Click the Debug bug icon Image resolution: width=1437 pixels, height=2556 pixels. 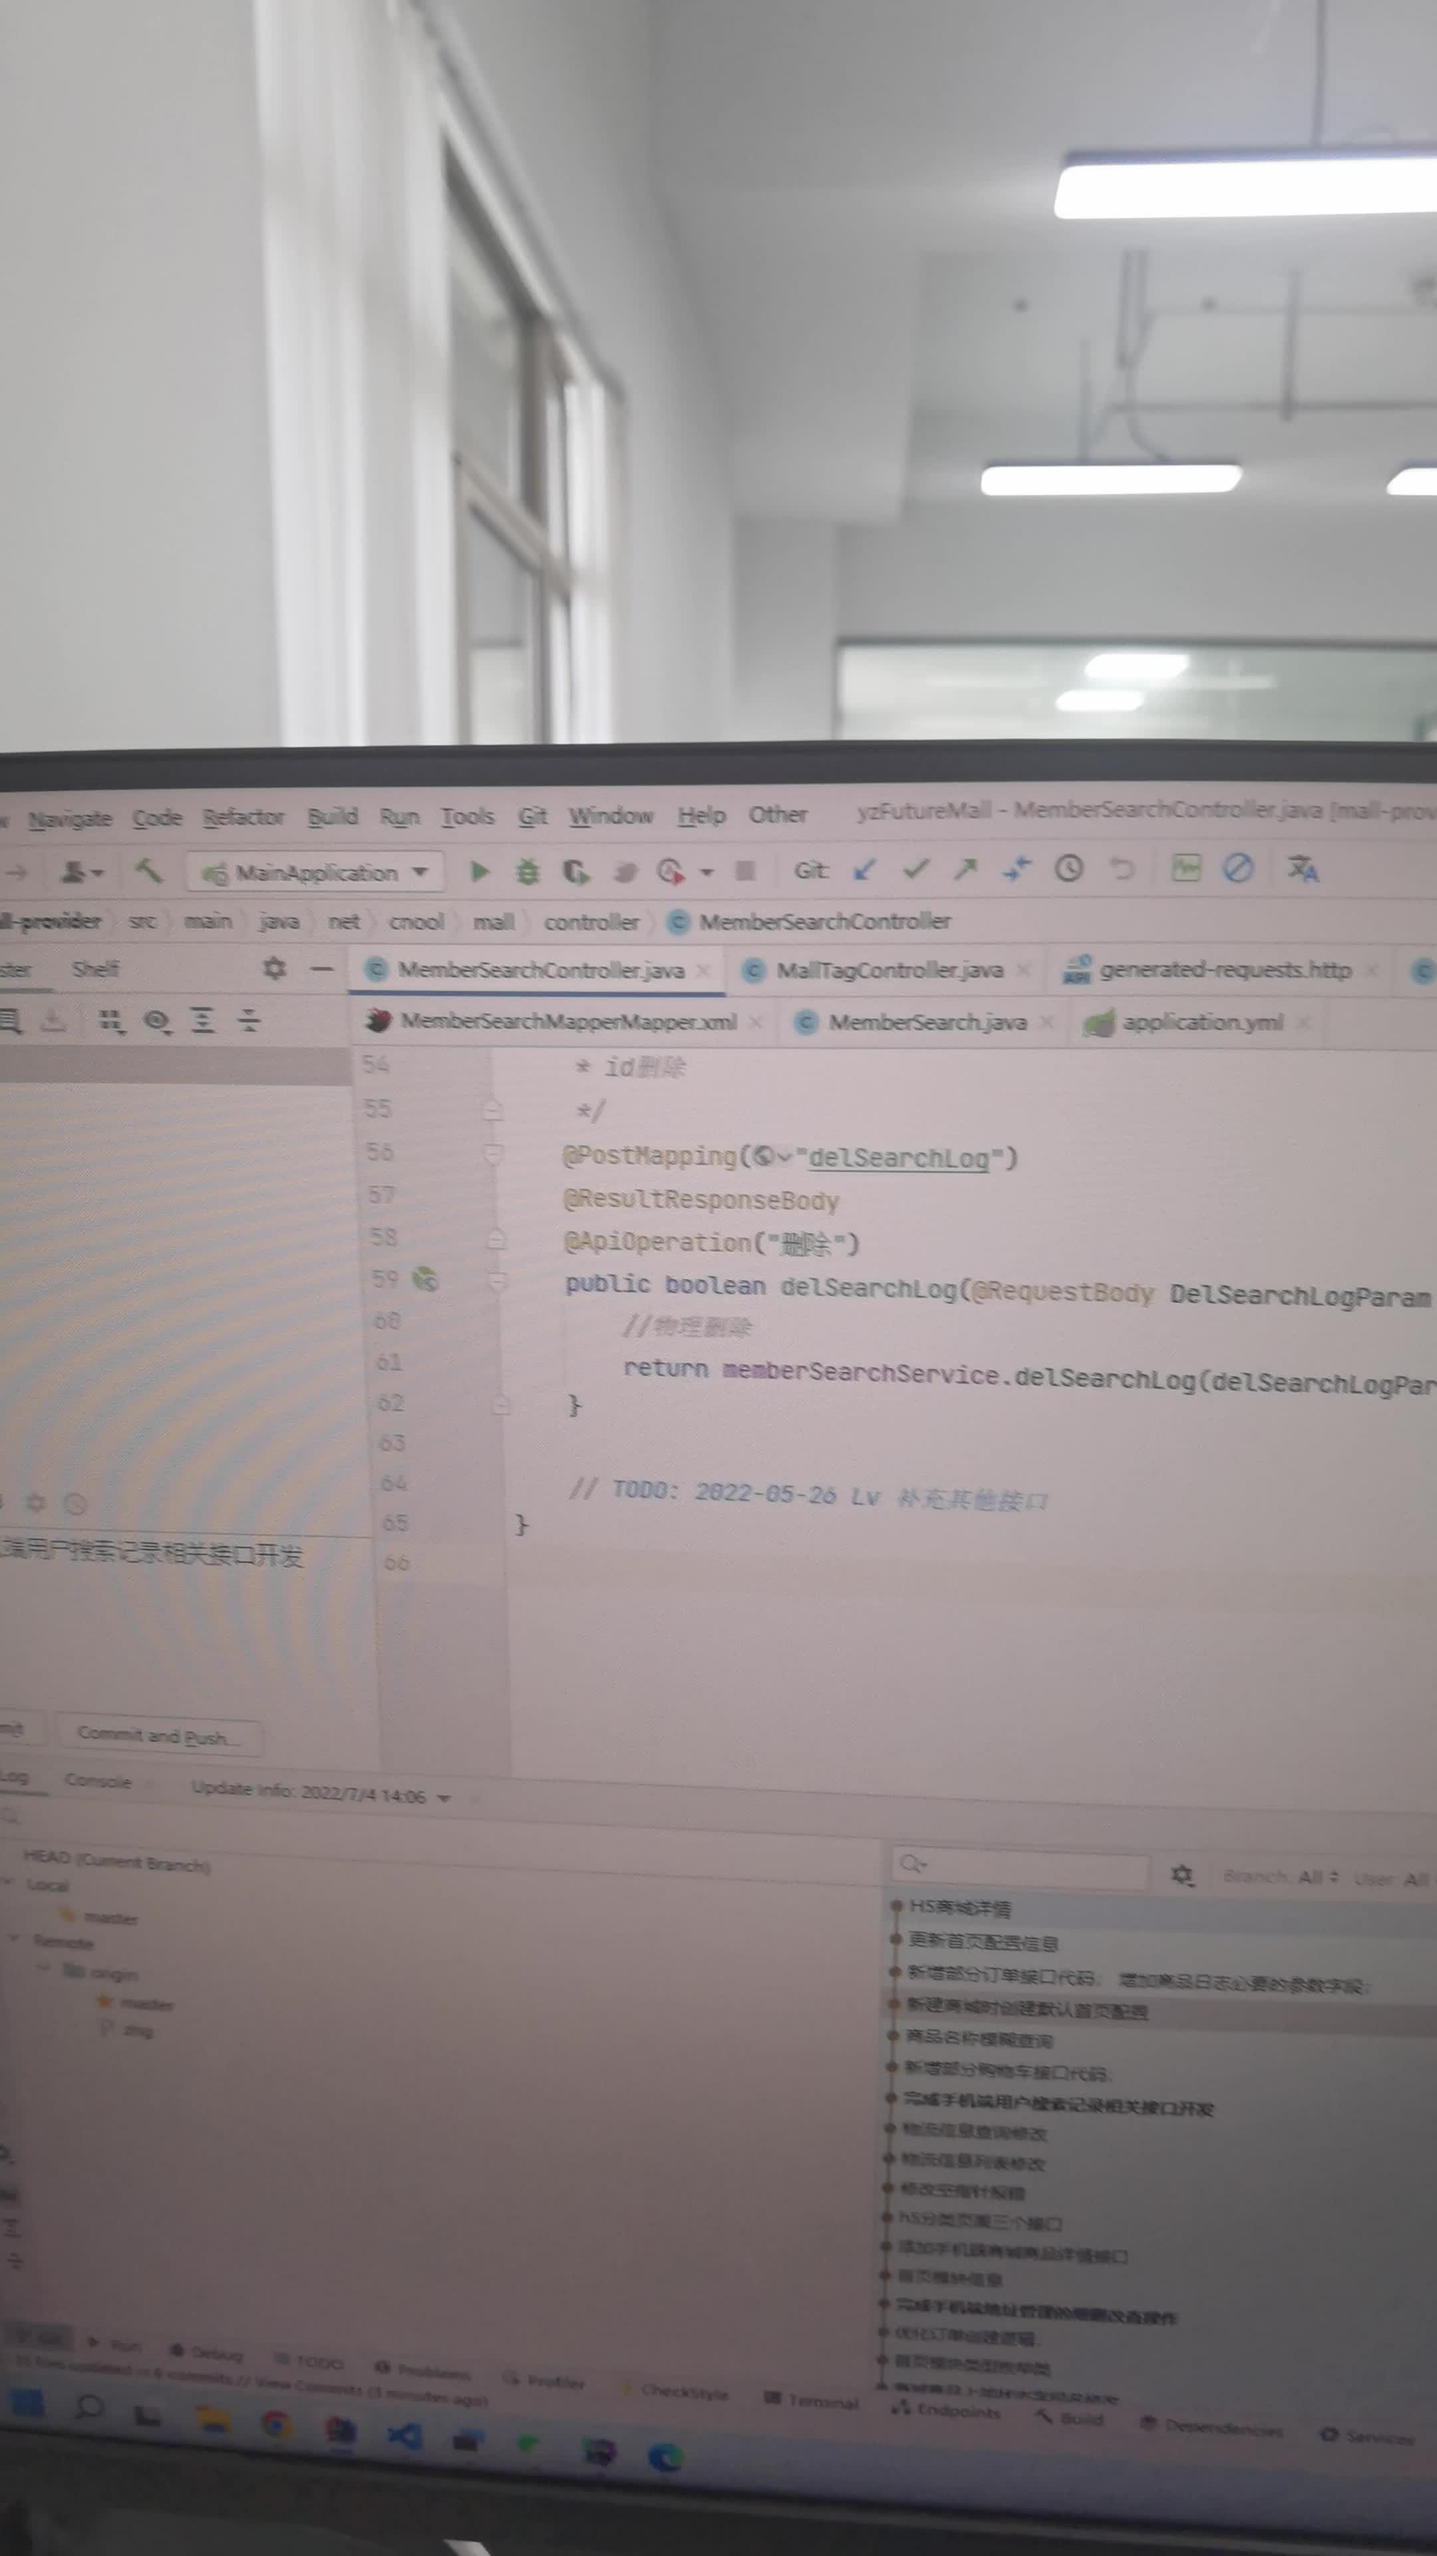tap(528, 872)
